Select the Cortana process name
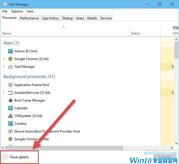This screenshot has height=164, width=179. pos(20,124)
